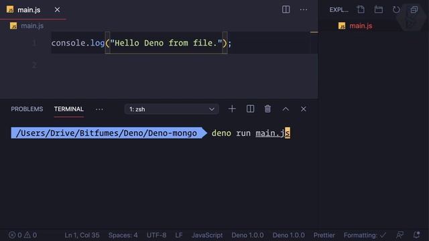Change end of line sequence LF
429x241 pixels.
tap(179, 235)
